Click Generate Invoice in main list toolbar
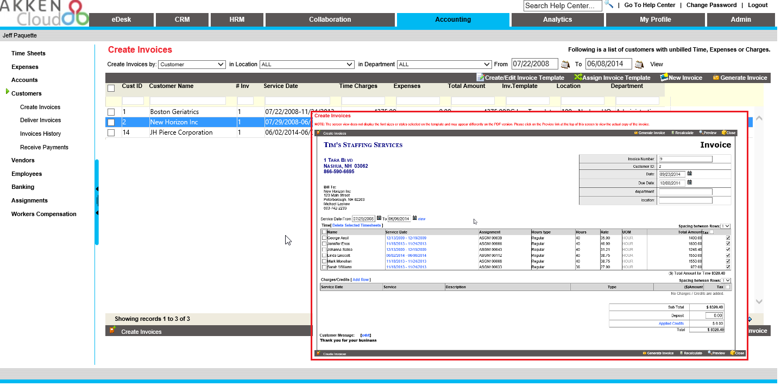 pyautogui.click(x=740, y=78)
